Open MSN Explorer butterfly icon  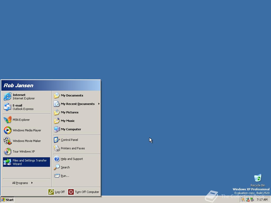7,120
